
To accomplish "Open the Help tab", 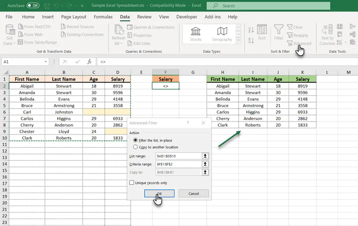I will click(232, 17).
